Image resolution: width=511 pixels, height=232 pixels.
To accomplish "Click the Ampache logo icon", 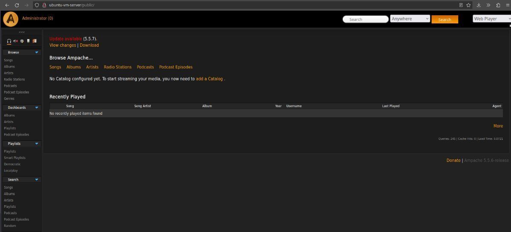I will [11, 19].
